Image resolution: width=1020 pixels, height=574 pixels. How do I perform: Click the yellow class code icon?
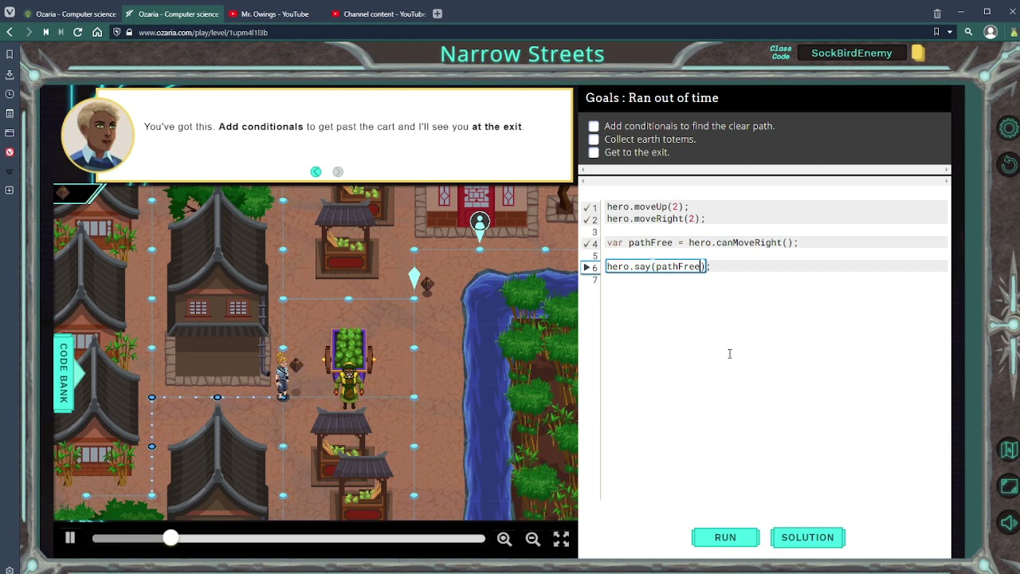(918, 53)
